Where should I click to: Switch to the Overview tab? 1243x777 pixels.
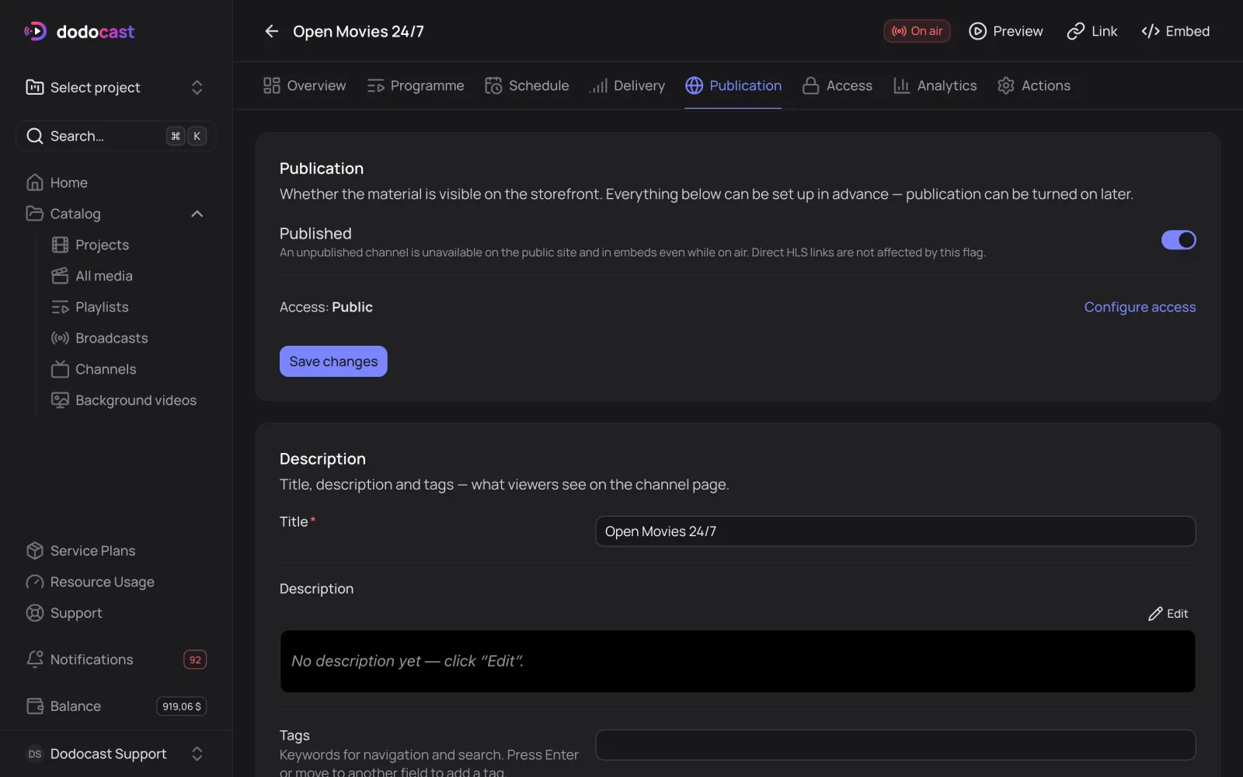coord(305,85)
